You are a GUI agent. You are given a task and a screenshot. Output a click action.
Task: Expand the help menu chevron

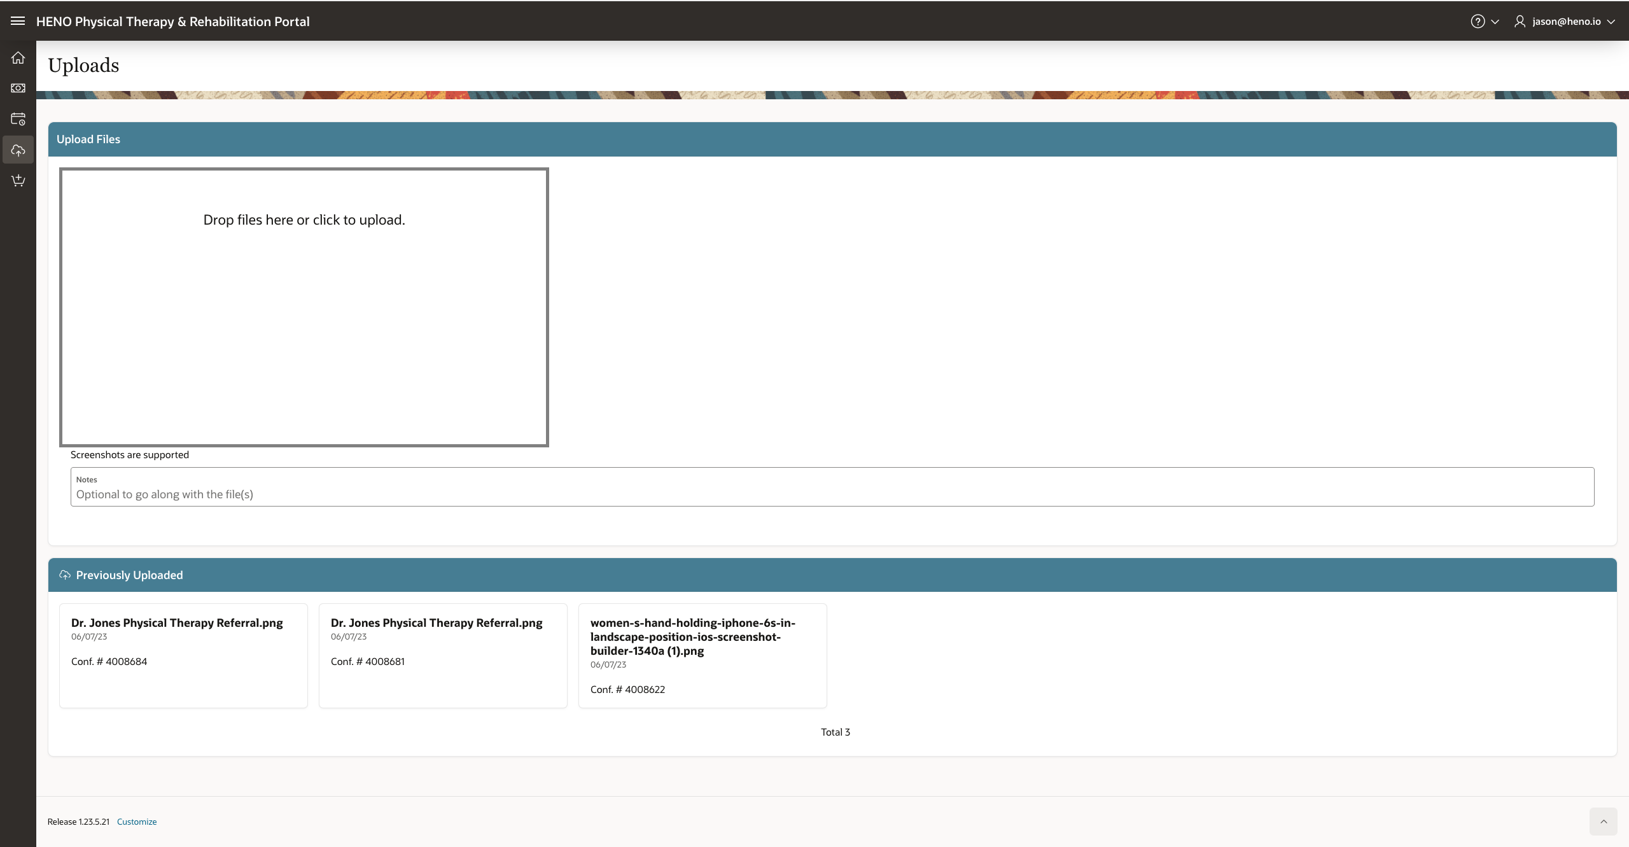point(1495,22)
